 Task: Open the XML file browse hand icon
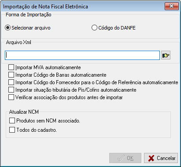(x=166, y=55)
